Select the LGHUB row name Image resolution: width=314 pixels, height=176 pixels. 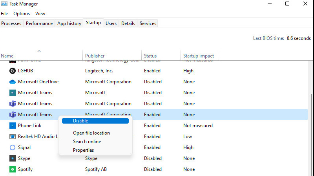(x=26, y=71)
